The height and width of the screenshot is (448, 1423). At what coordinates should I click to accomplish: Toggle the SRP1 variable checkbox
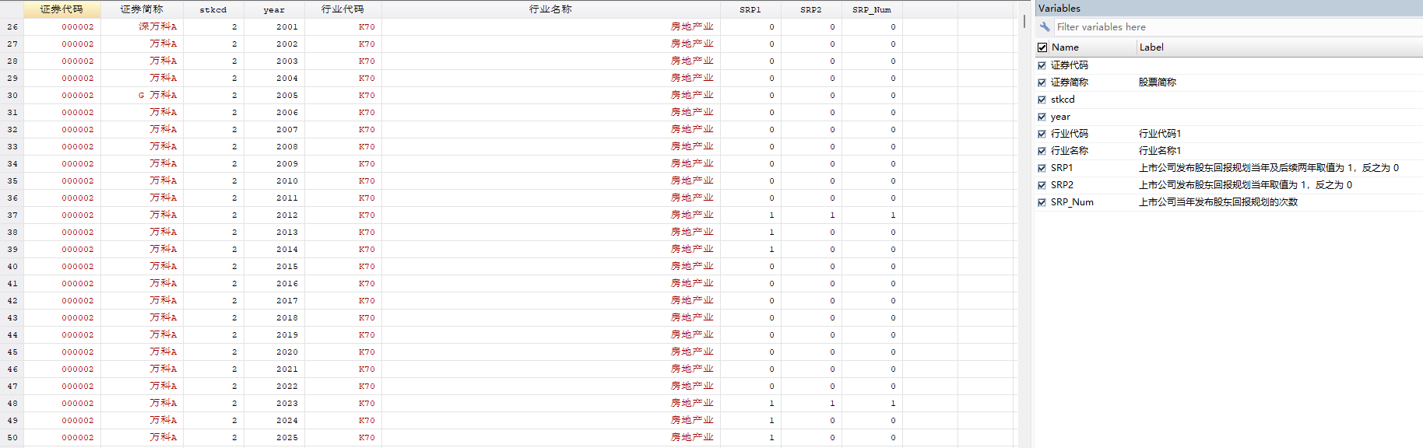coord(1042,168)
